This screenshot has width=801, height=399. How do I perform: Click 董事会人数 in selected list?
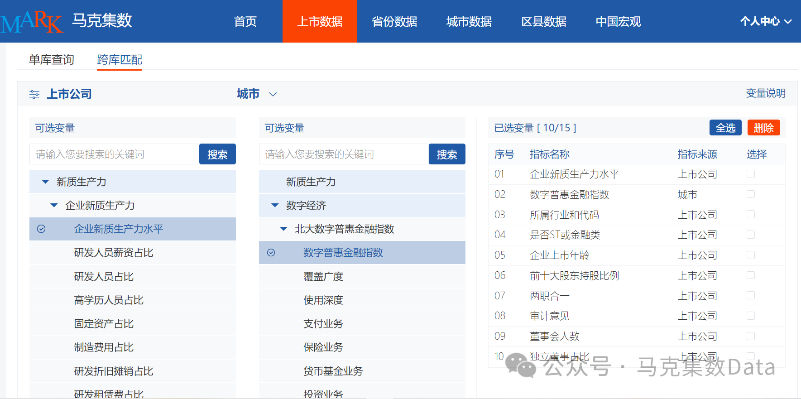pyautogui.click(x=555, y=336)
